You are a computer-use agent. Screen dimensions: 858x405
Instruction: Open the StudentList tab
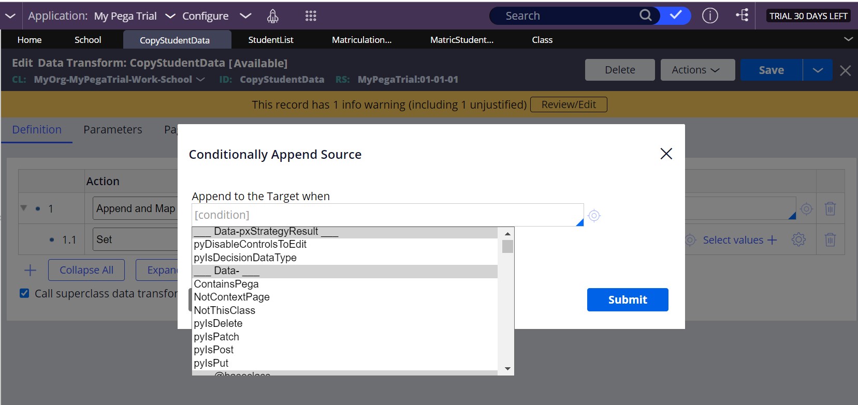tap(271, 40)
